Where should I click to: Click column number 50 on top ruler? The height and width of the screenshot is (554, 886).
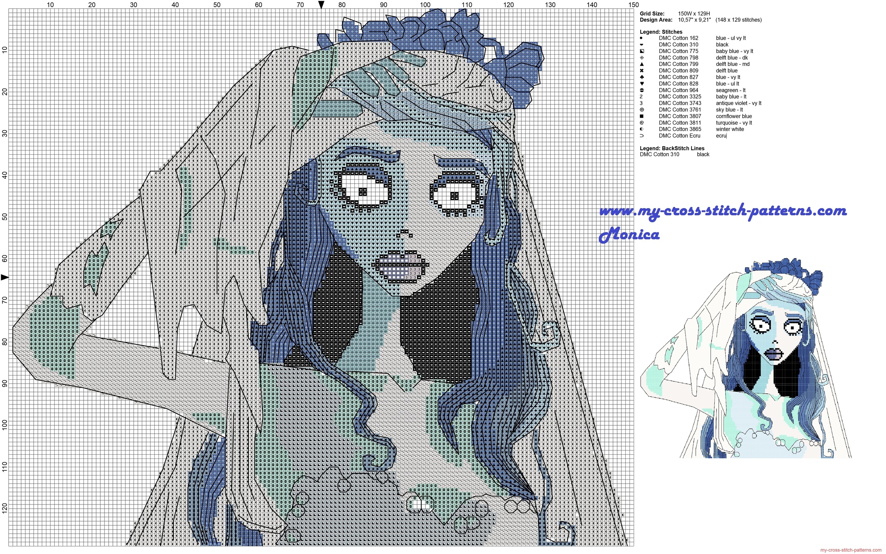point(217,5)
